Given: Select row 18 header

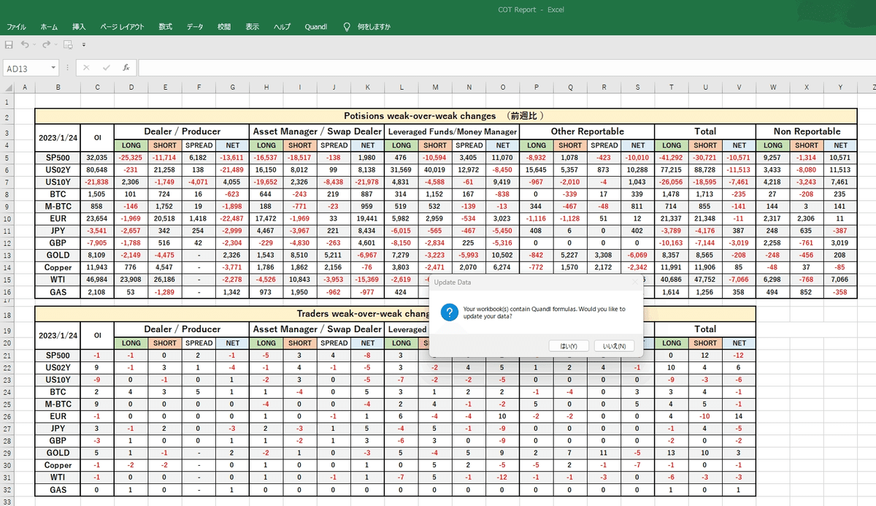Looking at the screenshot, I should [7, 315].
